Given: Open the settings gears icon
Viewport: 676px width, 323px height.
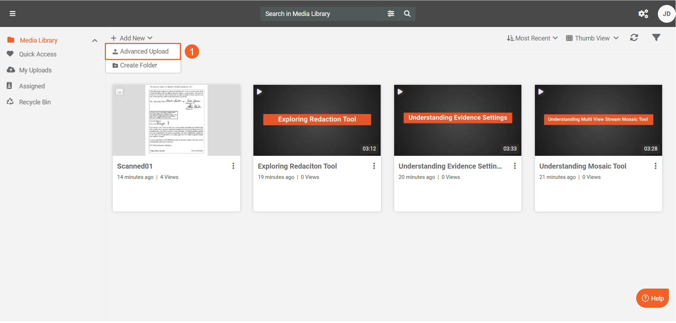Looking at the screenshot, I should point(643,13).
